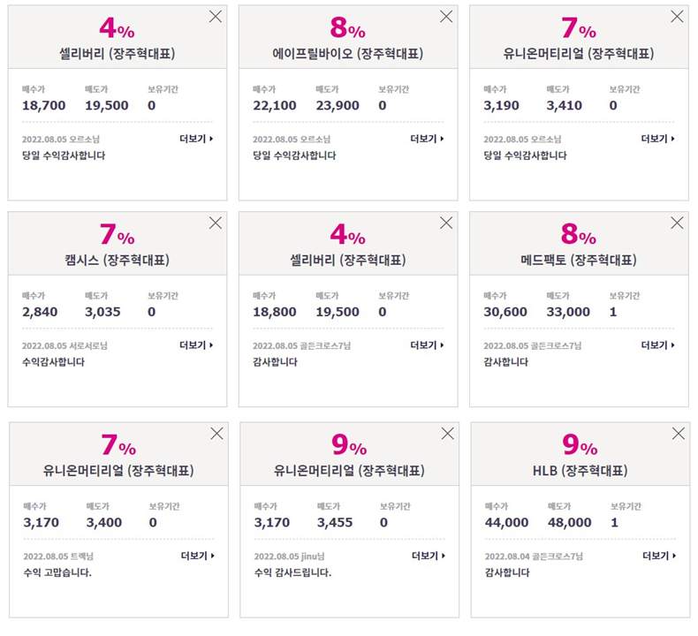Image resolution: width=698 pixels, height=636 pixels.
Task: Expand 더보기 on the HLB card
Action: click(659, 556)
